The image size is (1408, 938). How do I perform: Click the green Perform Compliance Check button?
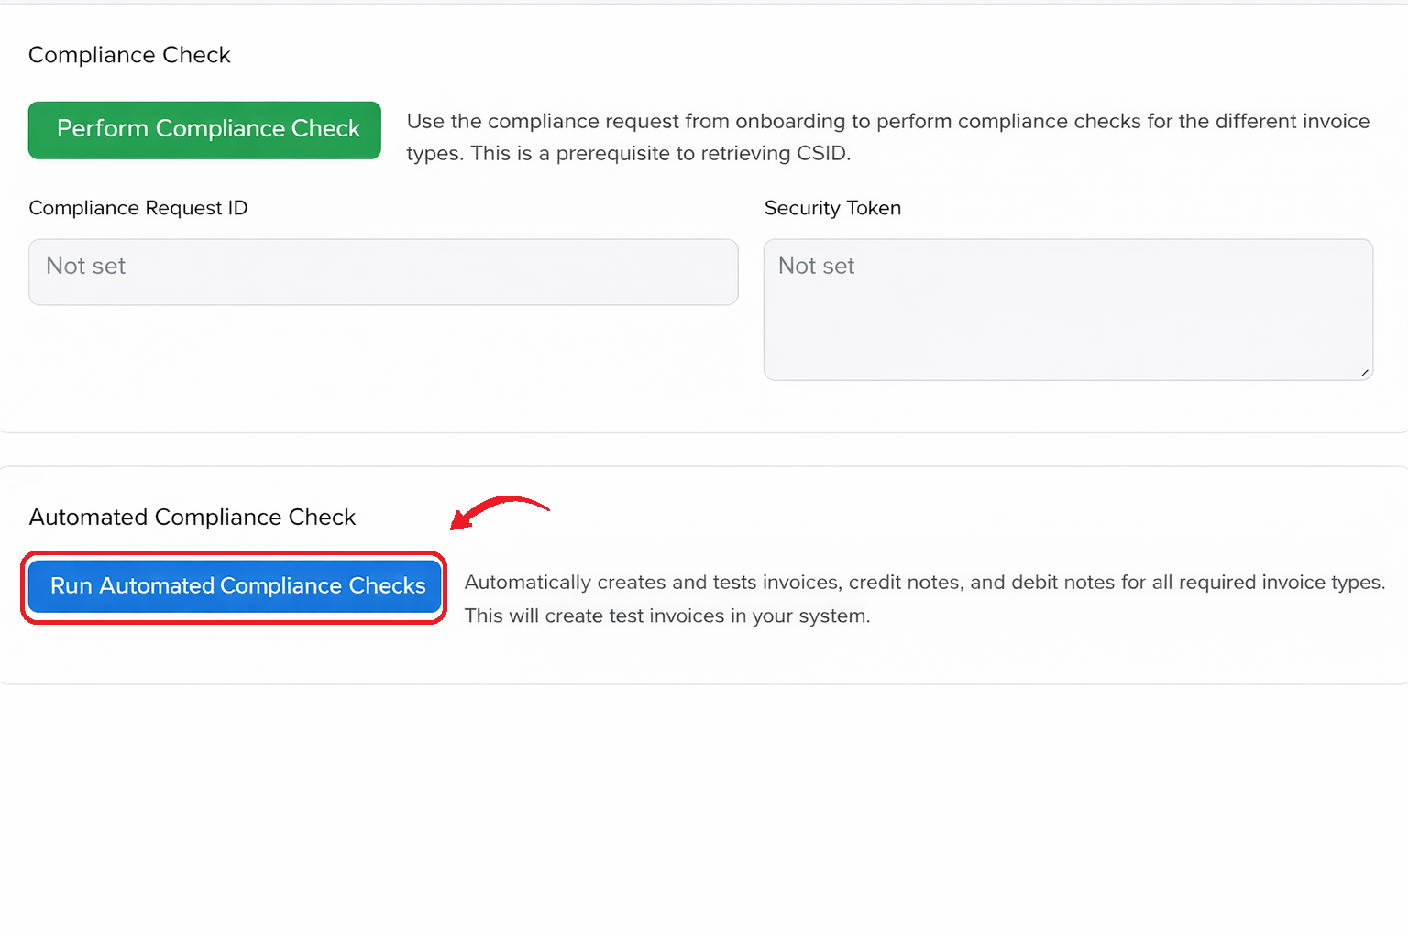coord(204,130)
